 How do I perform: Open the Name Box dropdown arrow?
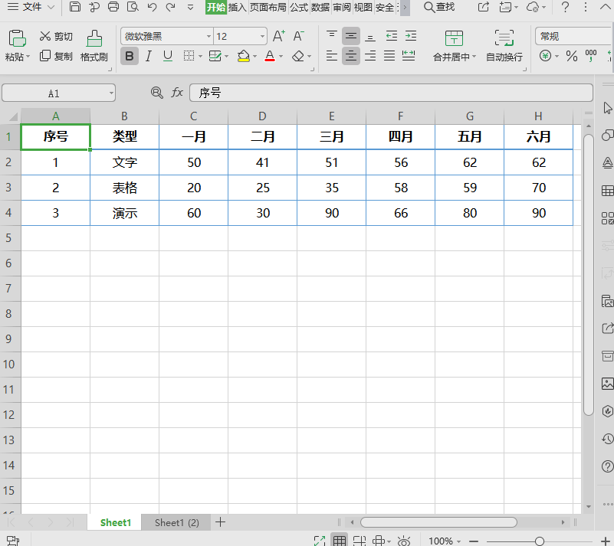pyautogui.click(x=111, y=93)
